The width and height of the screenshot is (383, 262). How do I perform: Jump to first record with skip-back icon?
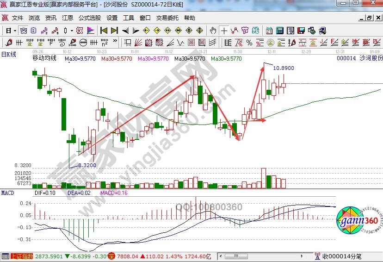coord(104,31)
